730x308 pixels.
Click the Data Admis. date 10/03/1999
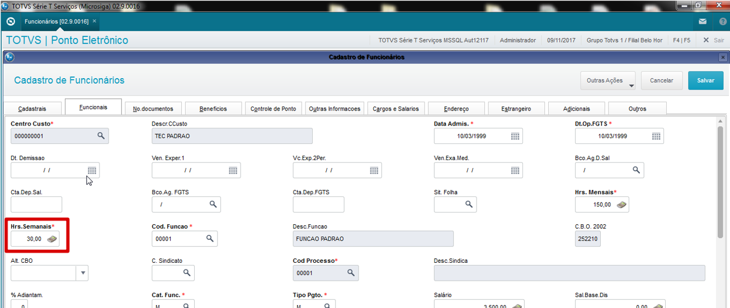(x=472, y=136)
